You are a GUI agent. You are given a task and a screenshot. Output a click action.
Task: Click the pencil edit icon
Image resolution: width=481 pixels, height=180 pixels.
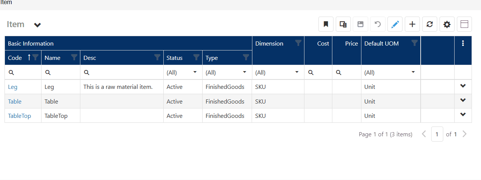395,24
